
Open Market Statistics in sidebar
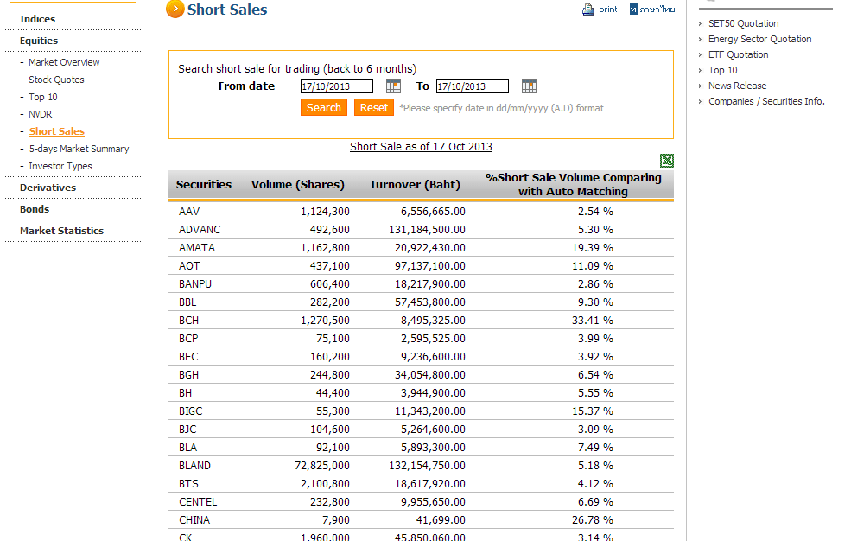click(61, 231)
